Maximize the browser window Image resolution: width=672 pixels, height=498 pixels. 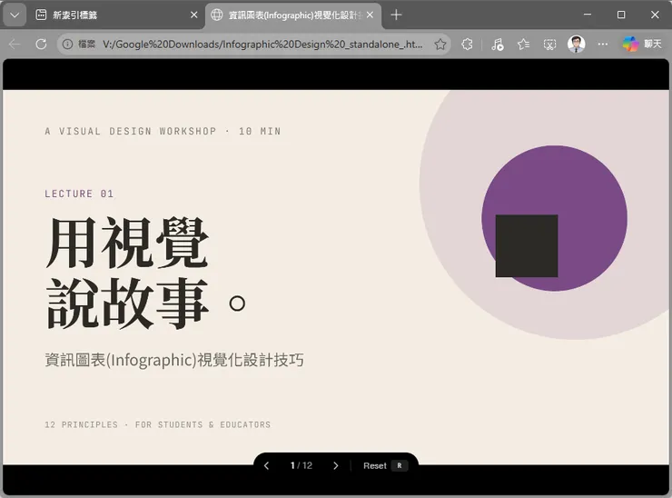[621, 15]
